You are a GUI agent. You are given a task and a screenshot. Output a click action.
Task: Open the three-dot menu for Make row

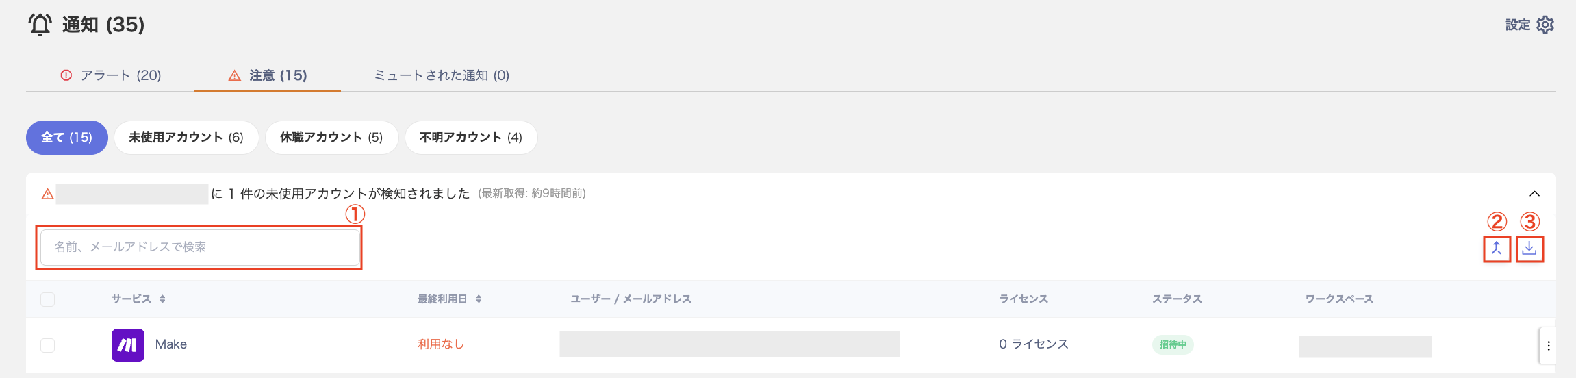click(x=1548, y=346)
